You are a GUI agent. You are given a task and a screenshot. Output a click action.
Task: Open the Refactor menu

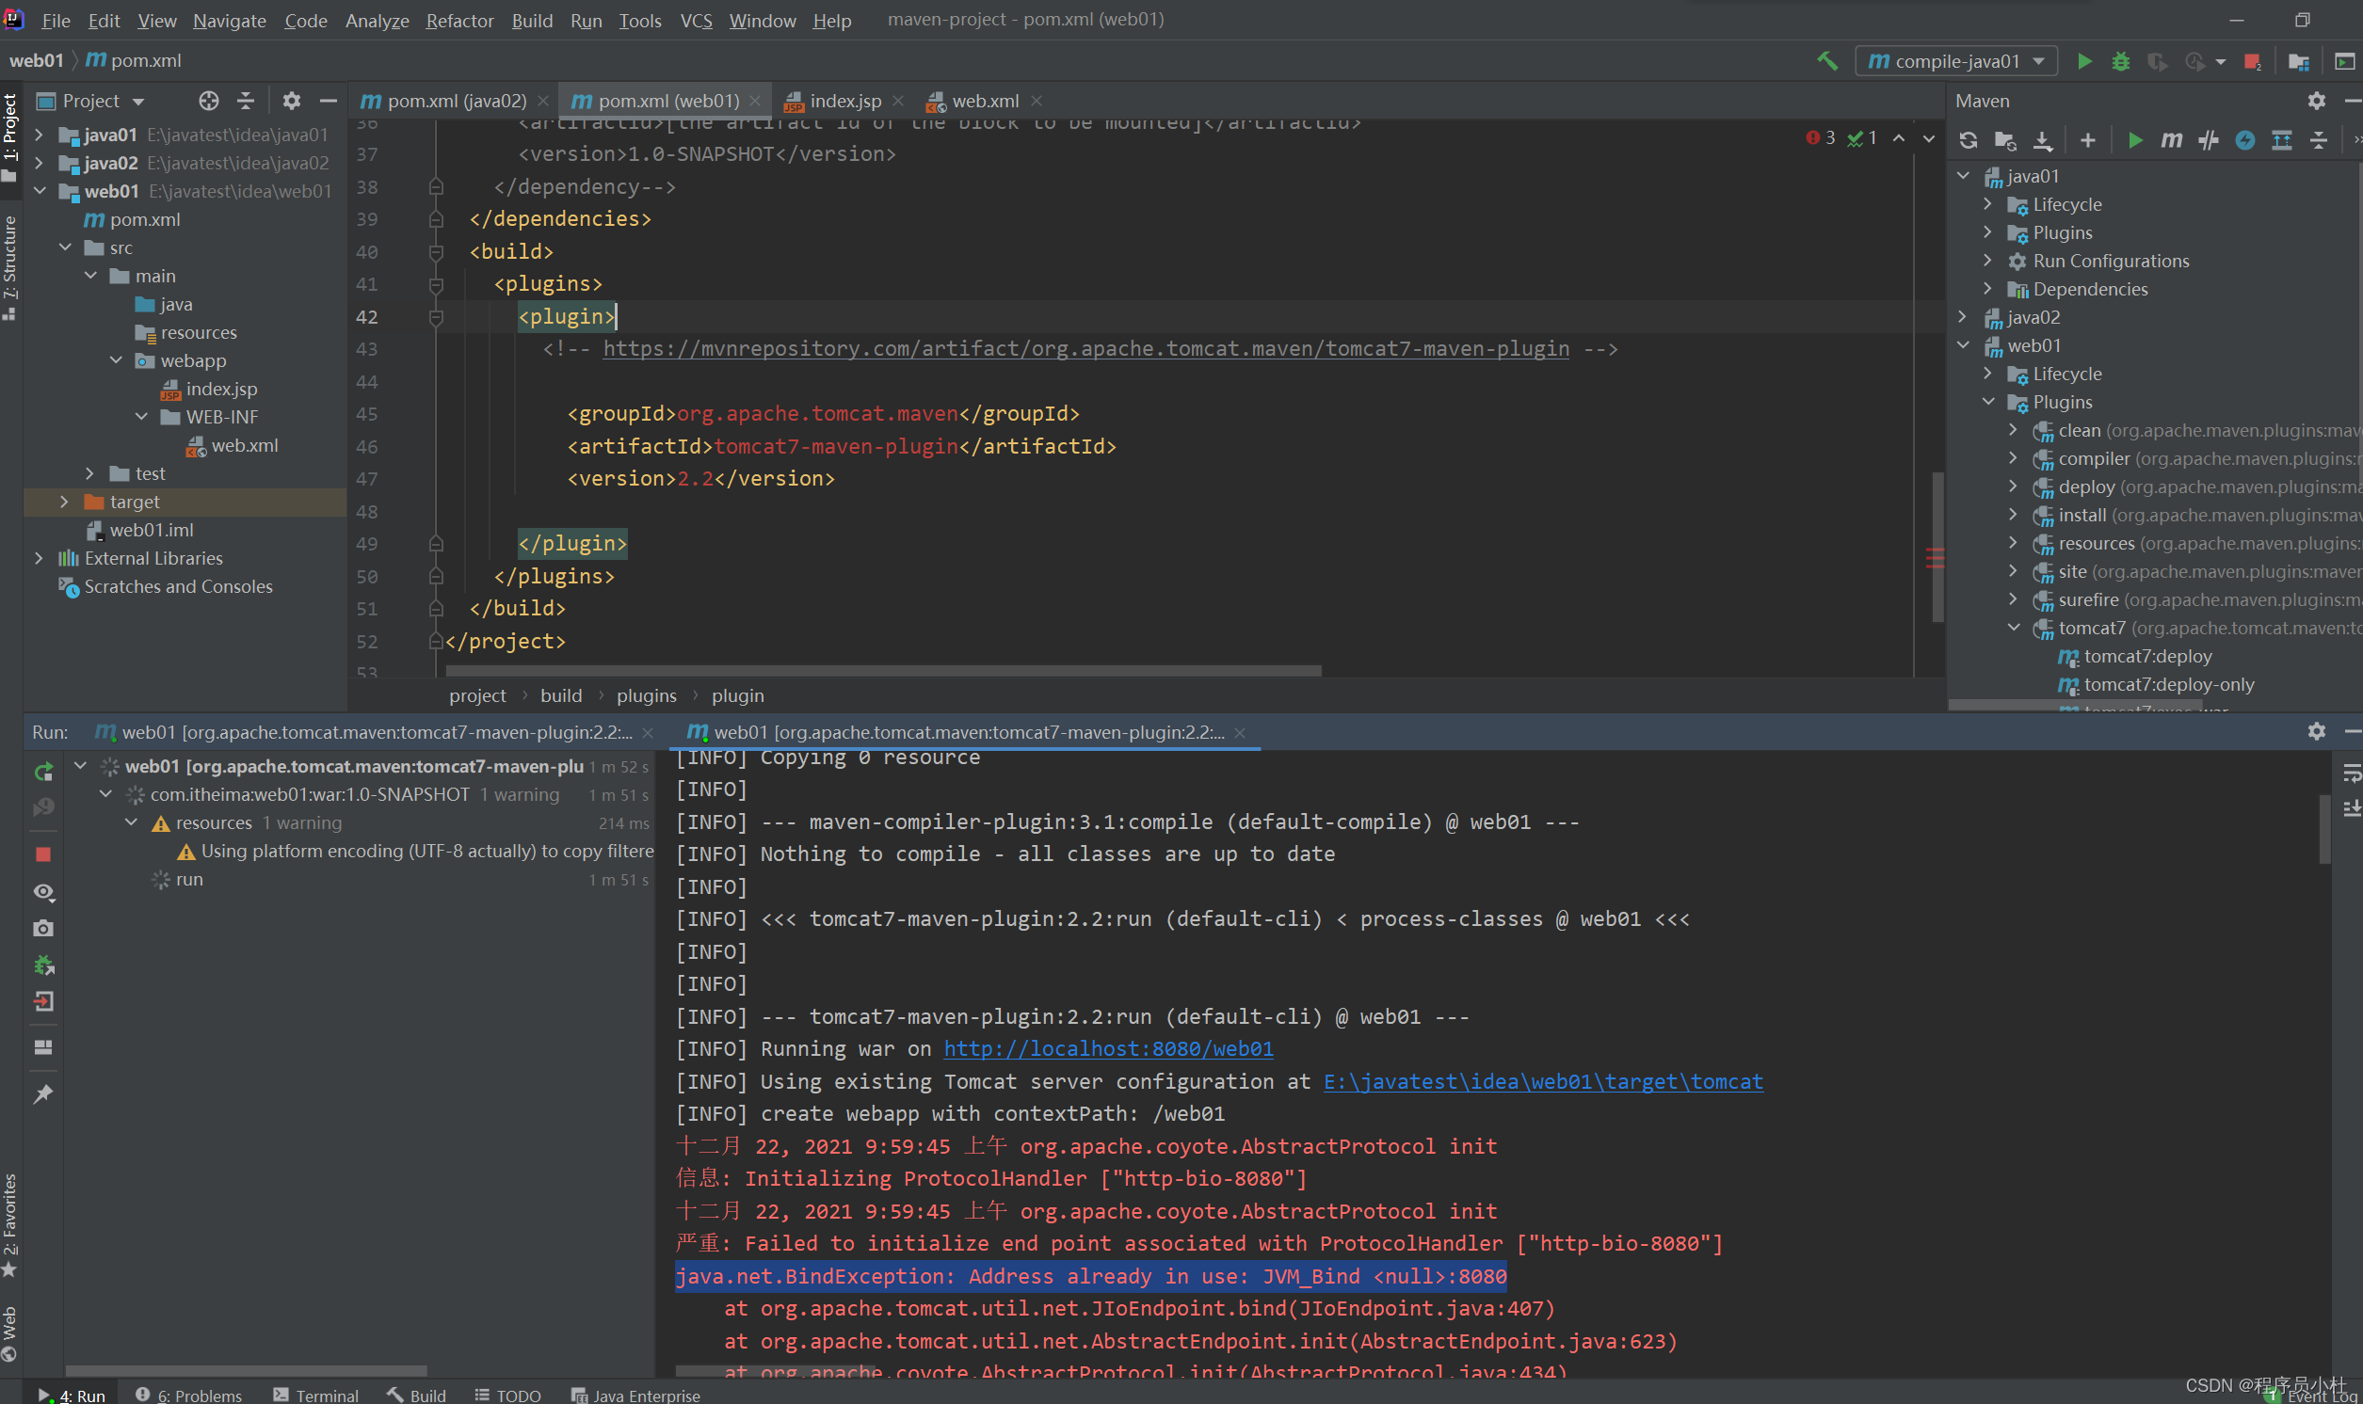click(459, 20)
